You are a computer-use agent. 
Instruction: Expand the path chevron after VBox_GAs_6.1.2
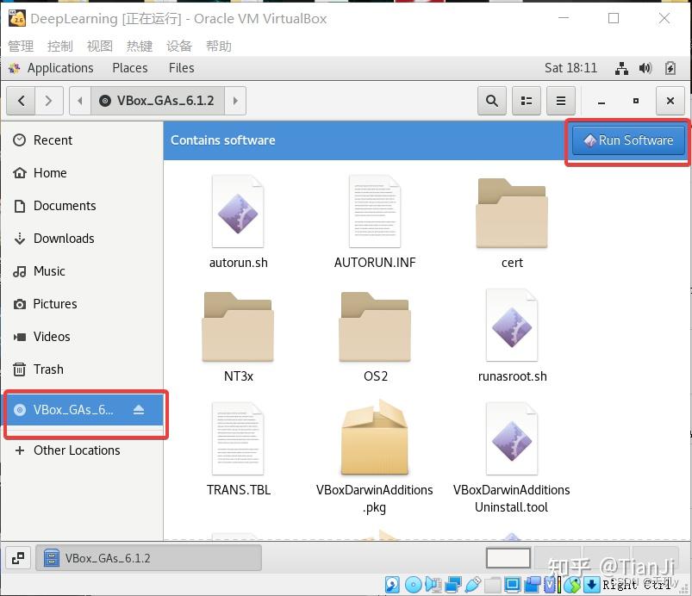click(x=235, y=101)
